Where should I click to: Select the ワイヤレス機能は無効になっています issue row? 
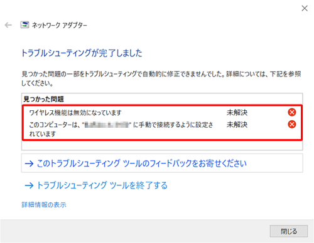tap(162, 113)
